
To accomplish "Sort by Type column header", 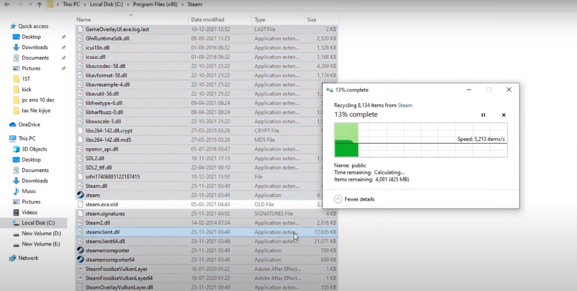I will coord(260,19).
